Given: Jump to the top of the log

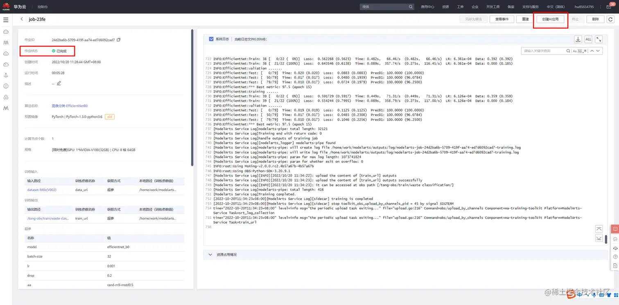Looking at the screenshot, I should (599, 229).
